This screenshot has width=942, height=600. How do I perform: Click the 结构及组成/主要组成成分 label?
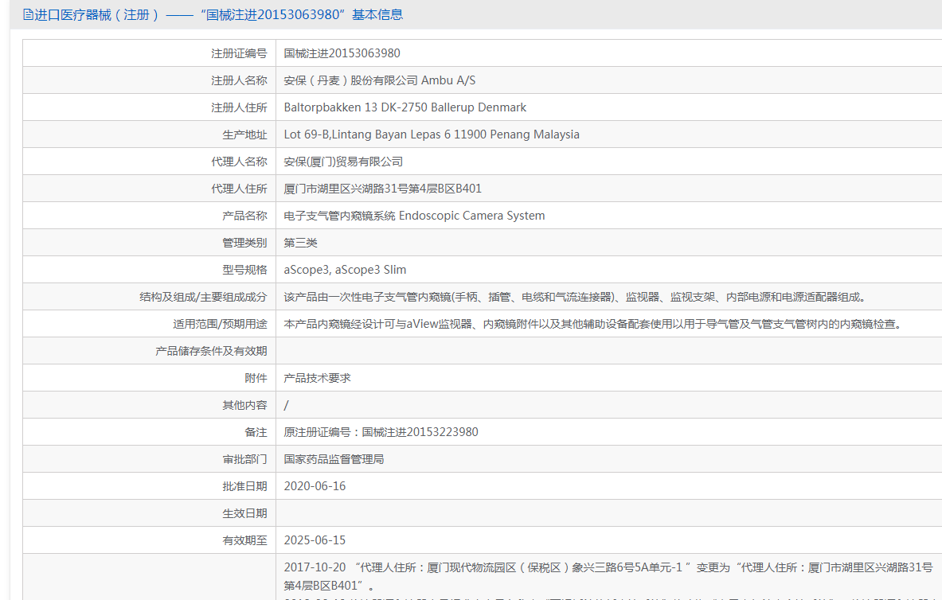(203, 297)
